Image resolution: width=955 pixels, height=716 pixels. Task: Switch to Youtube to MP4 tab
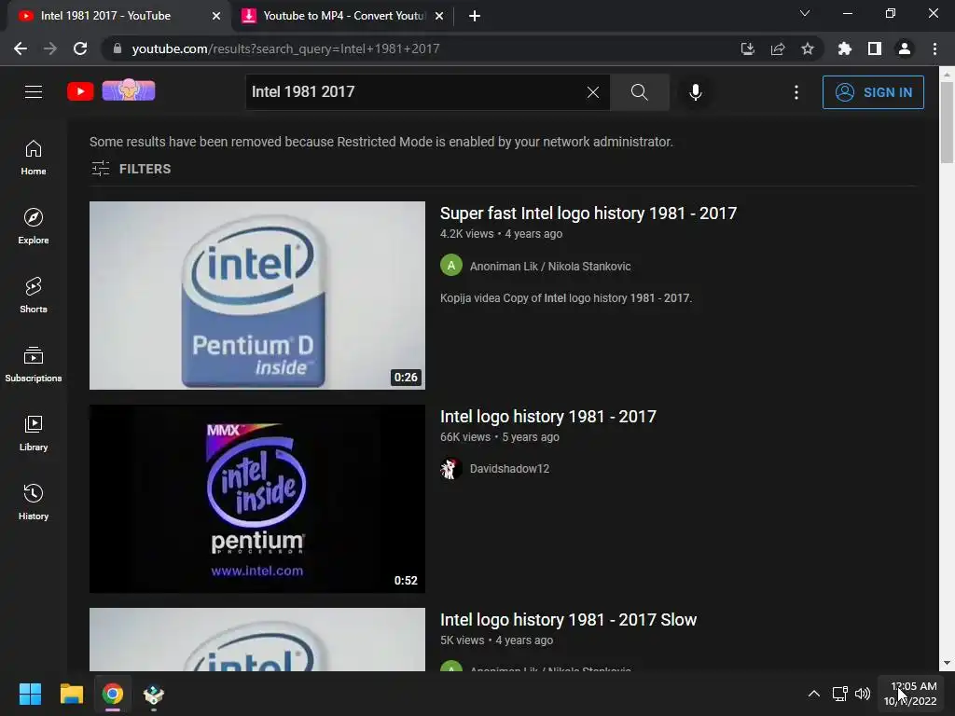tap(343, 16)
